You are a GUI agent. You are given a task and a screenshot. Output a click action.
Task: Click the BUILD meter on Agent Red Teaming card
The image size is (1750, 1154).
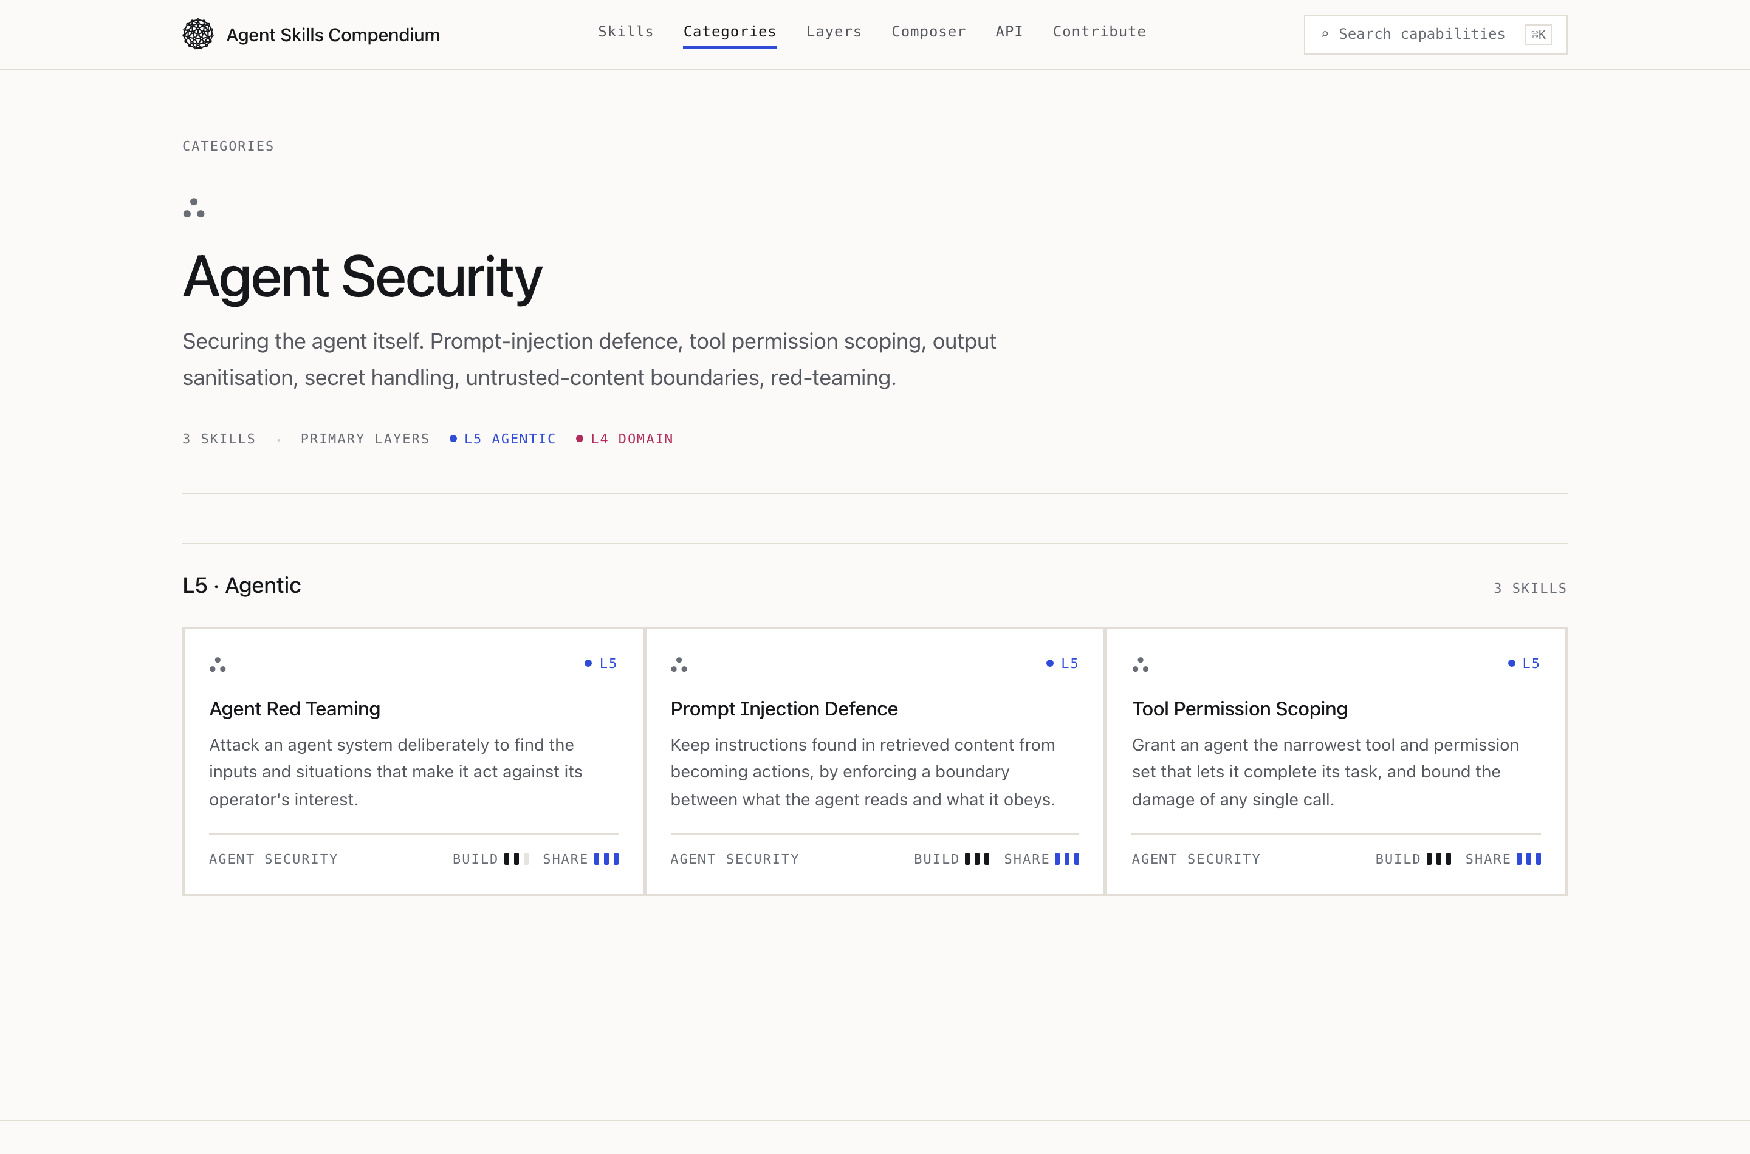point(490,859)
